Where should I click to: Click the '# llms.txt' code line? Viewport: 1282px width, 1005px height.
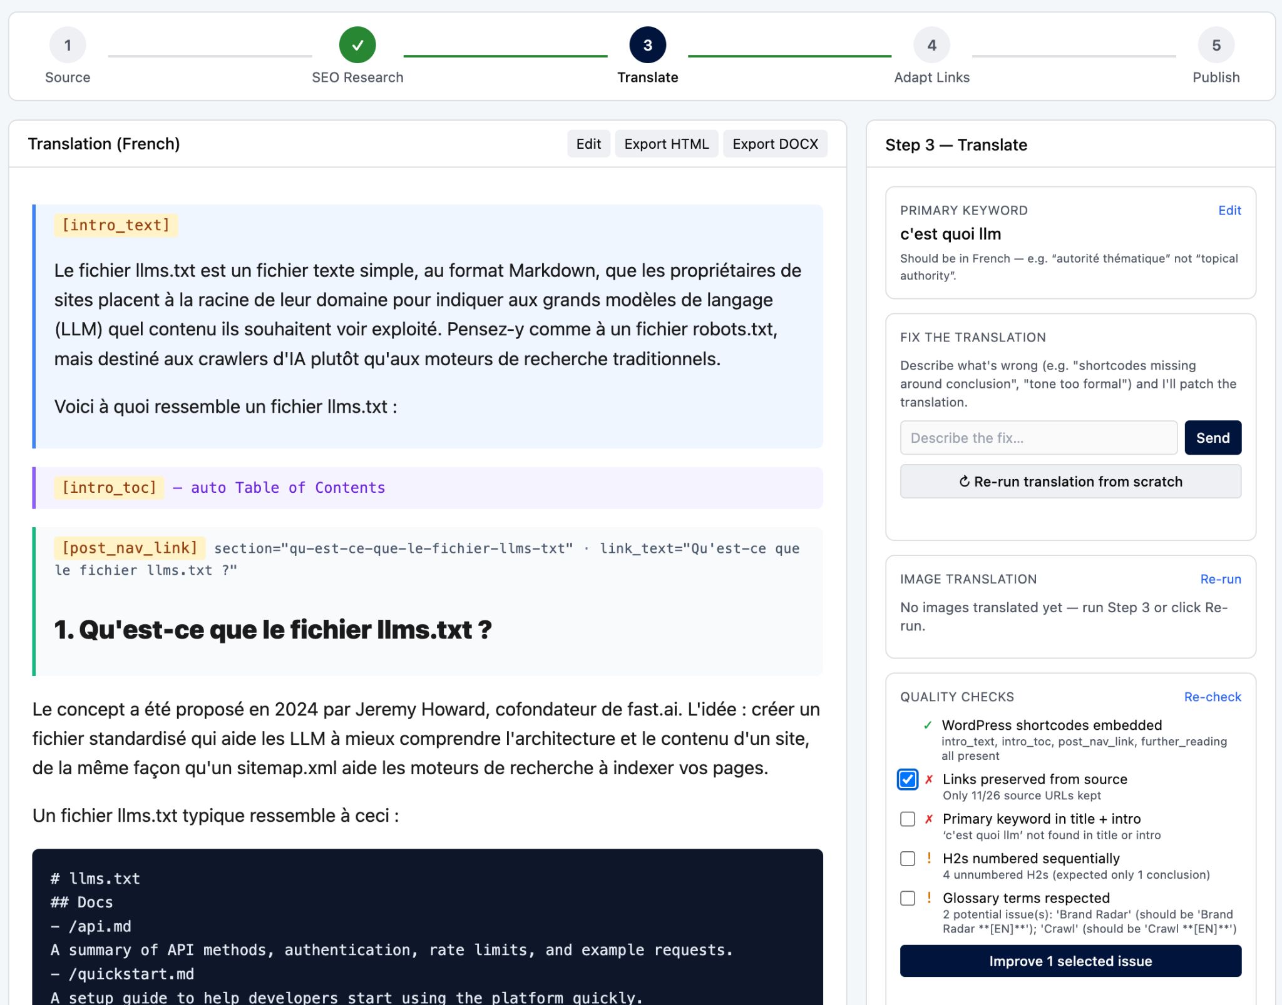[x=95, y=879]
